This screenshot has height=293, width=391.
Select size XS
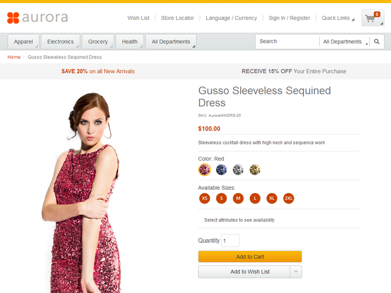tap(205, 198)
